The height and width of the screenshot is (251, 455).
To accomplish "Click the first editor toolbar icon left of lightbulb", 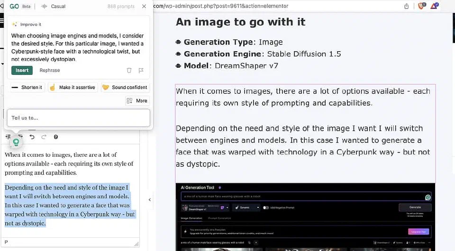I will pyautogui.click(x=8, y=136).
